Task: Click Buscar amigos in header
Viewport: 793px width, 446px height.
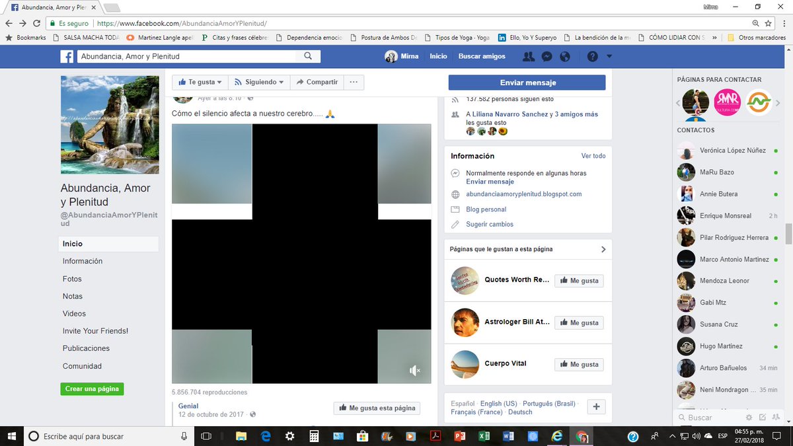Action: (482, 57)
